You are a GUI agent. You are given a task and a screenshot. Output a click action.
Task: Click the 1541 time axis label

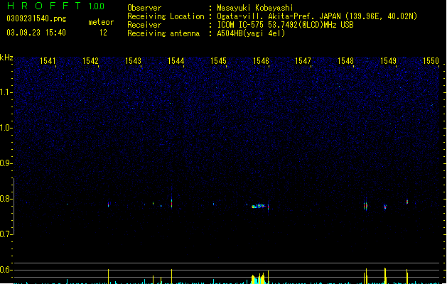pos(48,61)
